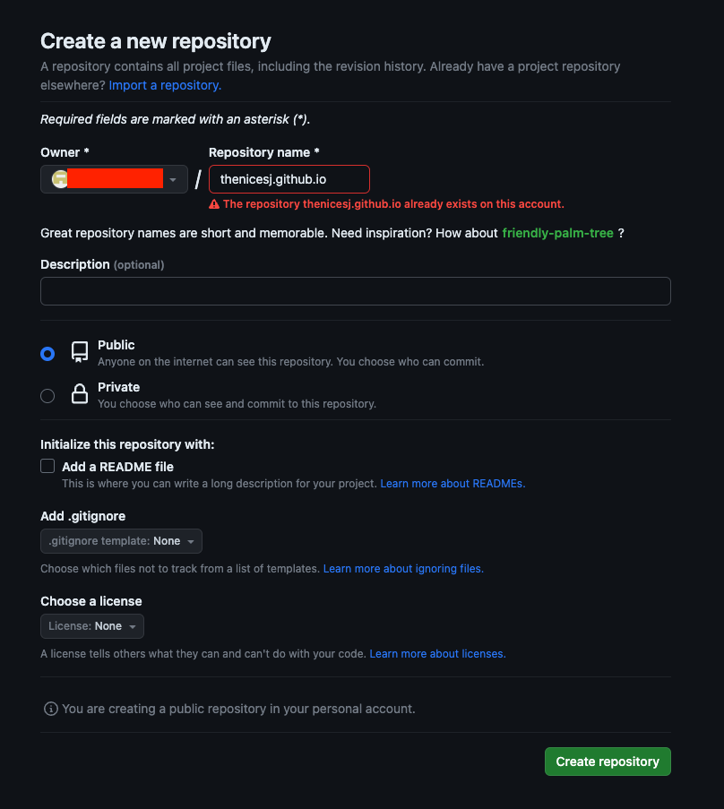Select the Private repository radio button

47,395
